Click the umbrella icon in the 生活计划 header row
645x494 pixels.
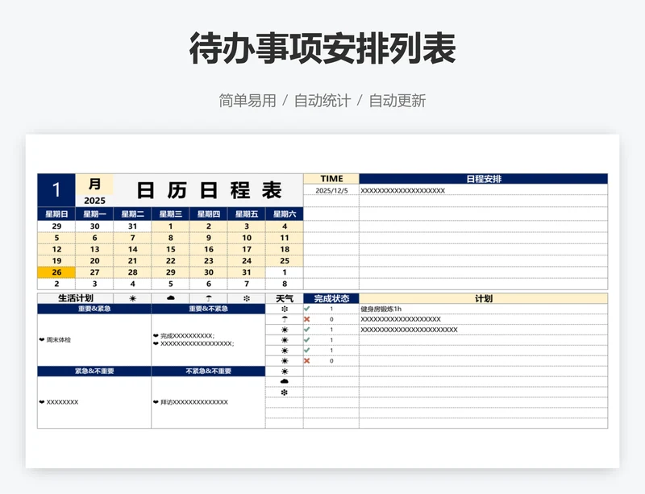209,299
